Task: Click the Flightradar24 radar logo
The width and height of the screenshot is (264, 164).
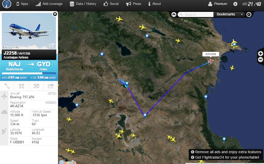Action: pyautogui.click(x=6, y=4)
